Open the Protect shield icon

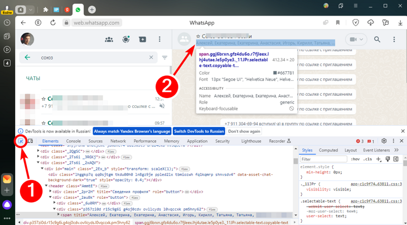click(x=356, y=23)
